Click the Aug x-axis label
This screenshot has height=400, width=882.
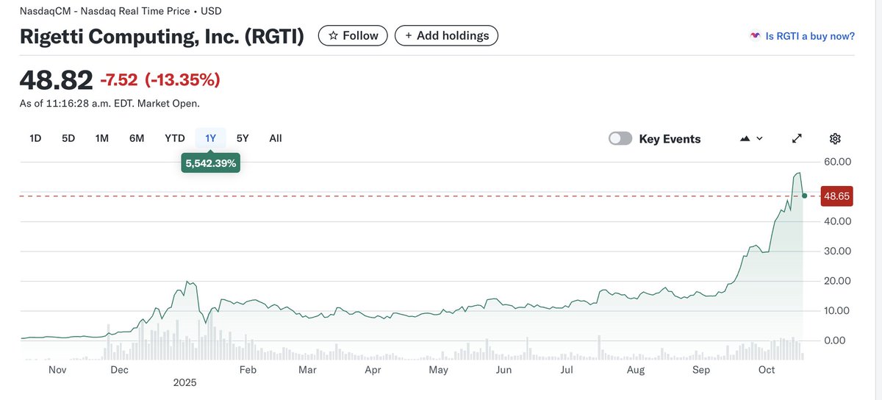(x=636, y=370)
